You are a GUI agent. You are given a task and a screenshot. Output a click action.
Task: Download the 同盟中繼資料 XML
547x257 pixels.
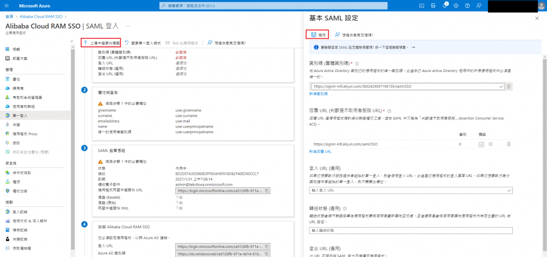[x=179, y=208]
